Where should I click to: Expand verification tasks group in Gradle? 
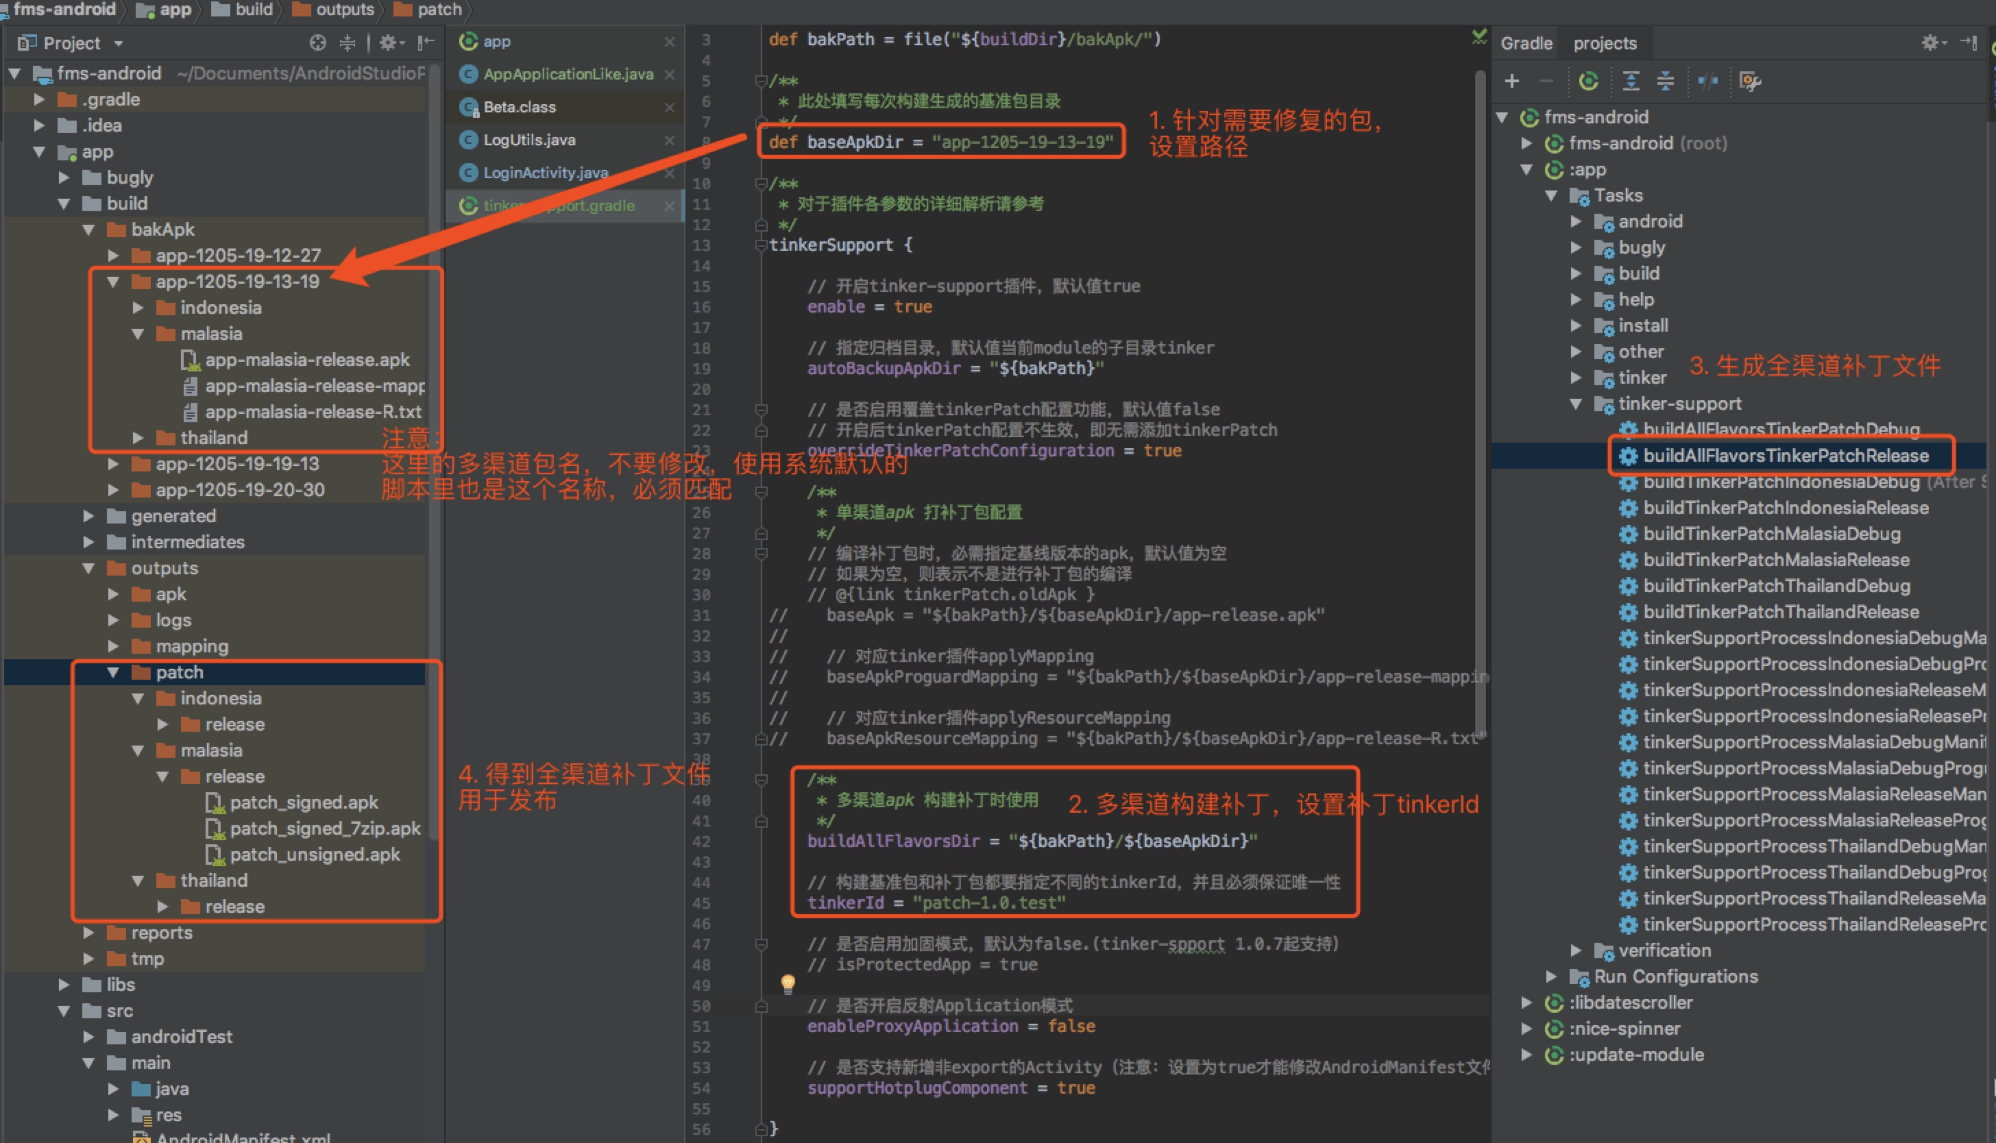[1575, 950]
